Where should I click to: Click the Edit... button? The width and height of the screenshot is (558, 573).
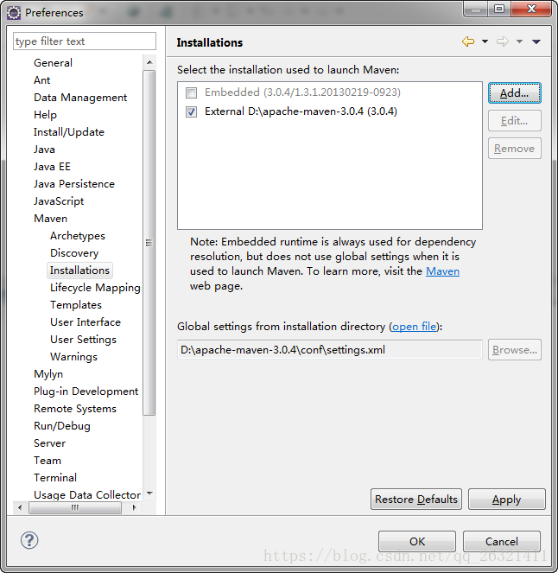pyautogui.click(x=515, y=121)
